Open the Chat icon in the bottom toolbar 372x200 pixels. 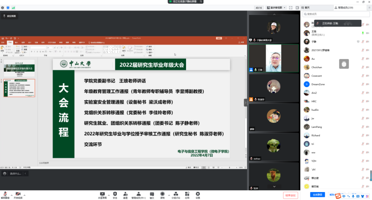152,194
